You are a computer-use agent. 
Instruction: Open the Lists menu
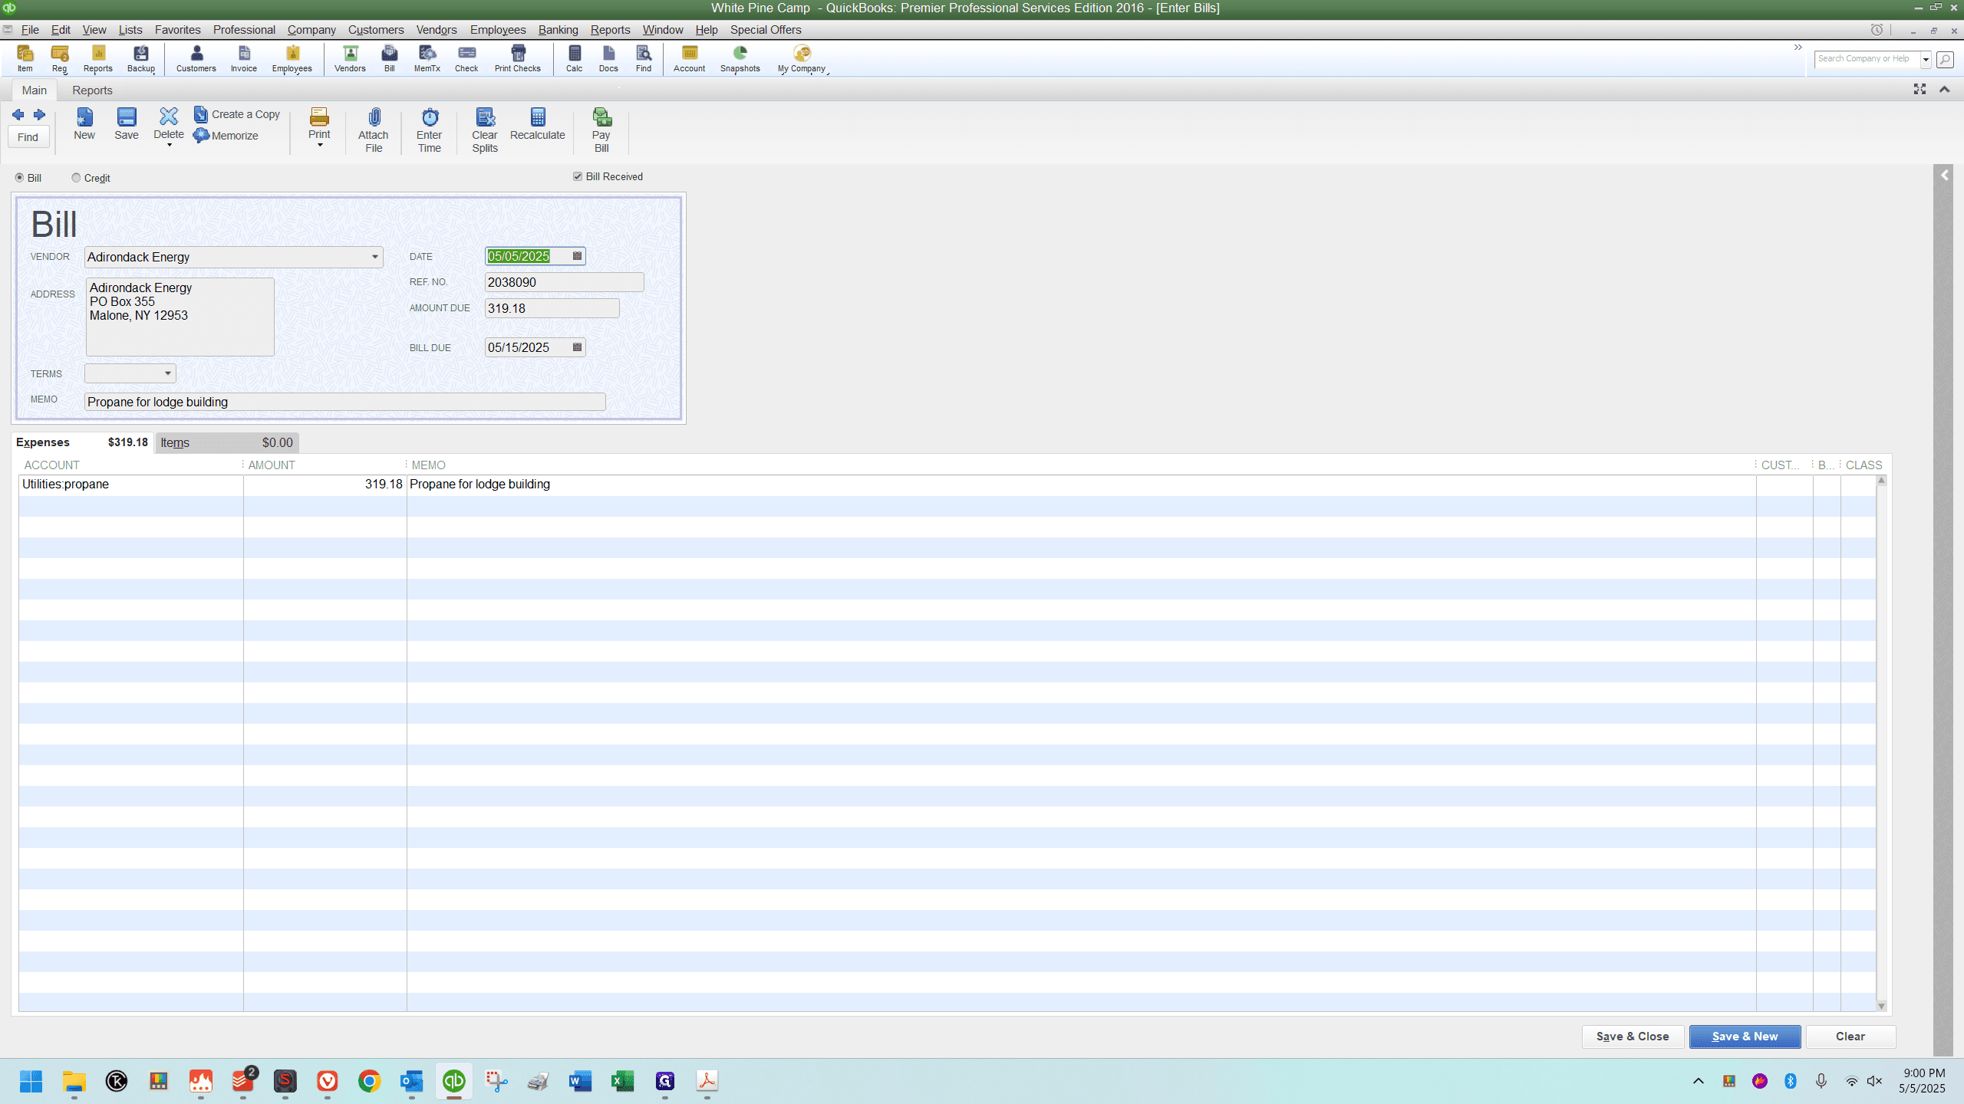[130, 30]
